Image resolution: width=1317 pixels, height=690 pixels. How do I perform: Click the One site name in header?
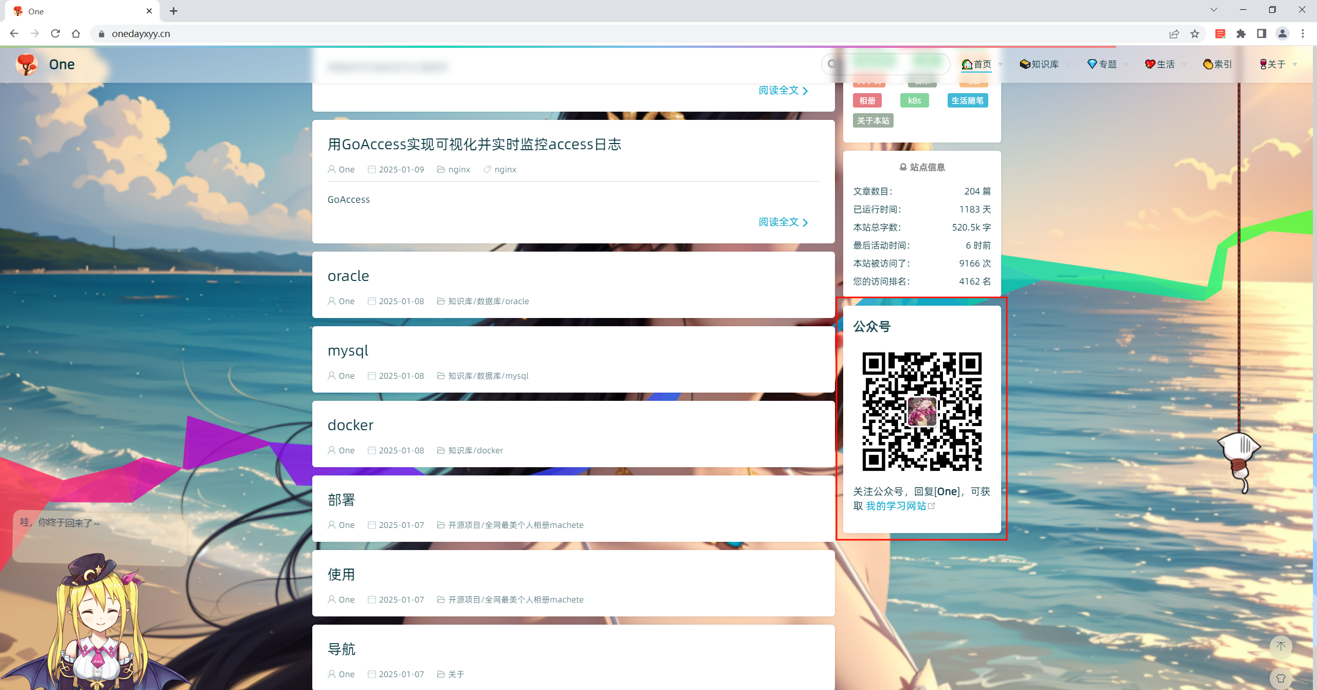(x=62, y=64)
